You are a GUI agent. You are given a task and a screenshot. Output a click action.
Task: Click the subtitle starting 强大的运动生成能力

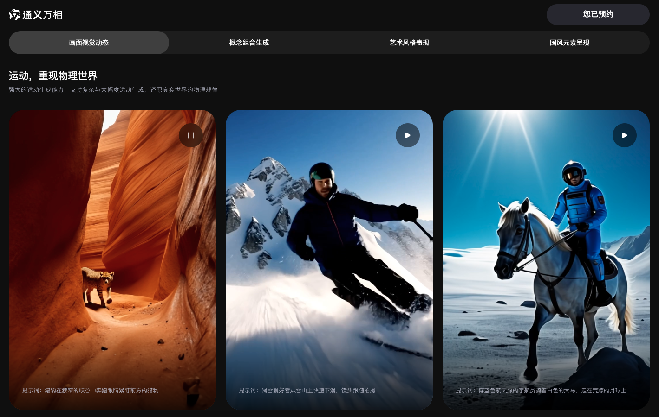point(113,90)
